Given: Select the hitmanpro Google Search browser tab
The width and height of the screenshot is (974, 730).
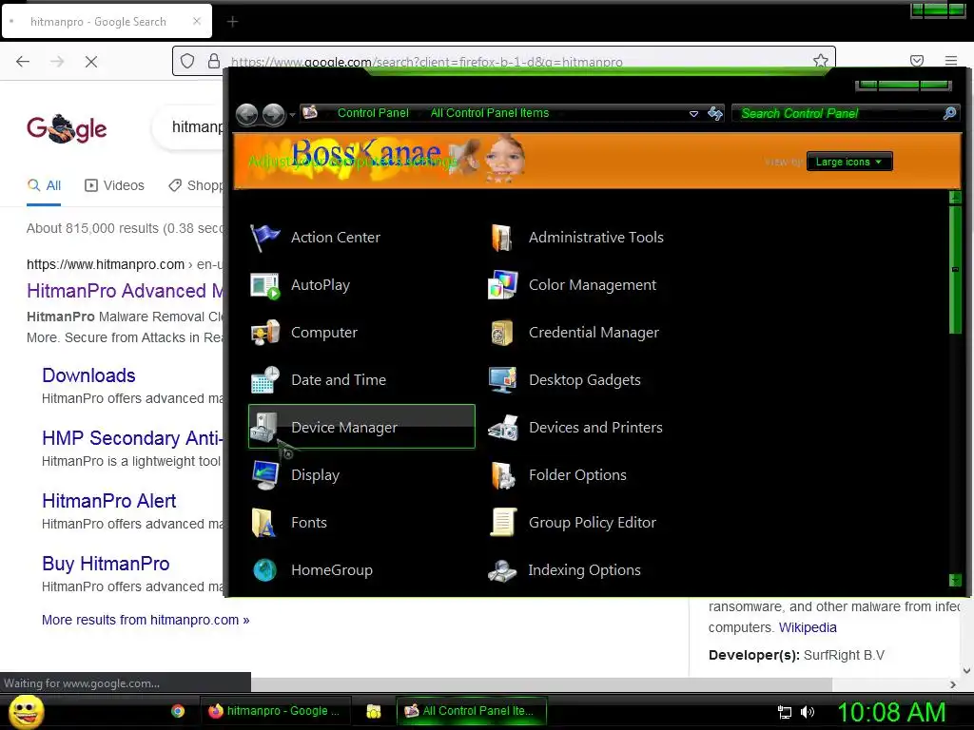Looking at the screenshot, I should click(107, 22).
